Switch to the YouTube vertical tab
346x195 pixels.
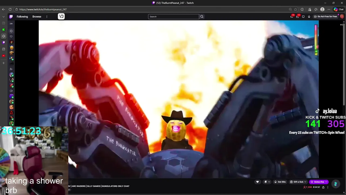[x=4, y=56]
